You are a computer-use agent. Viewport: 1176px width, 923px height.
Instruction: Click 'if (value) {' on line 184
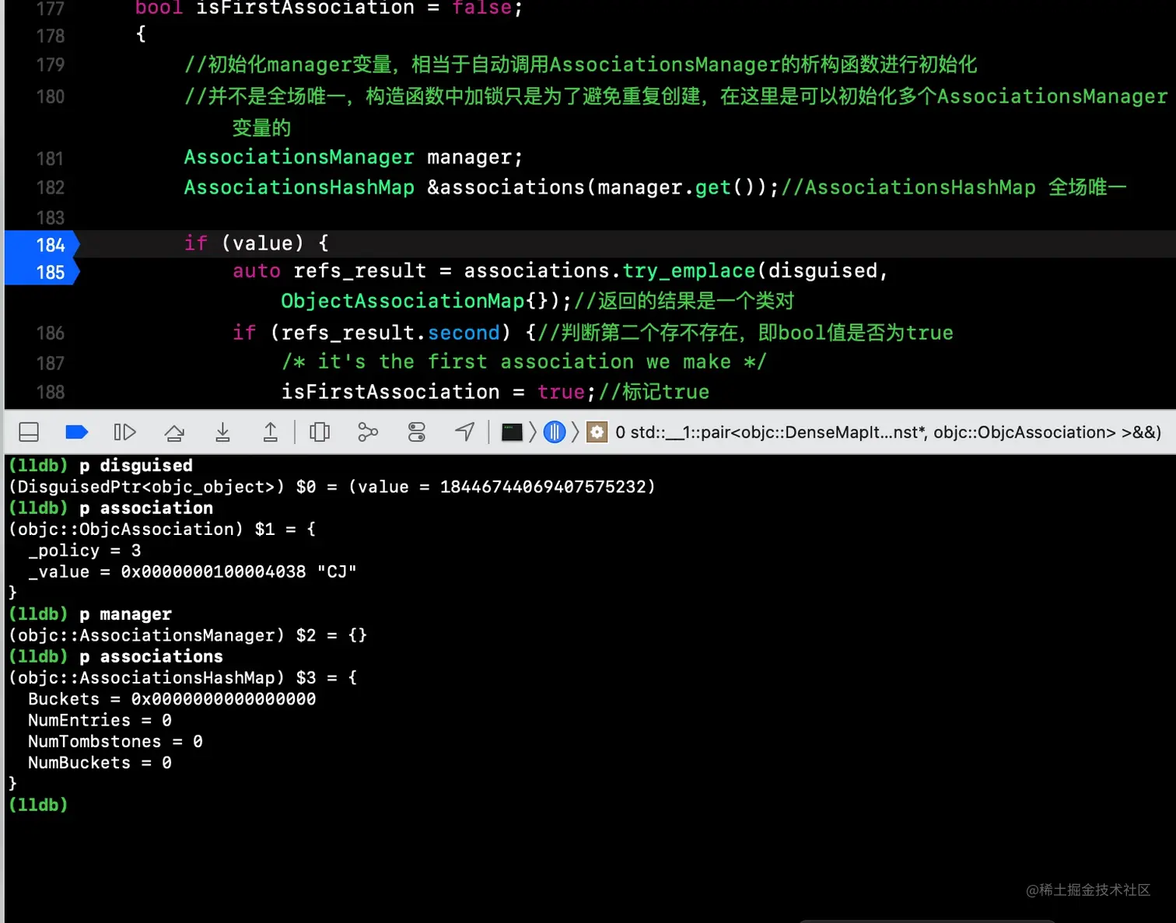pos(257,243)
